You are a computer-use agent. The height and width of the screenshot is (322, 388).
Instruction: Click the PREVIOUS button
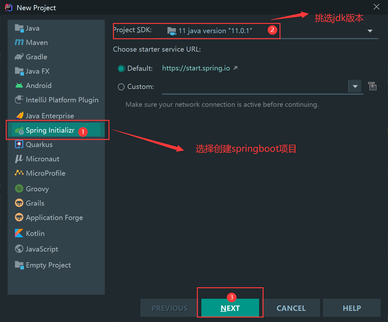click(169, 308)
